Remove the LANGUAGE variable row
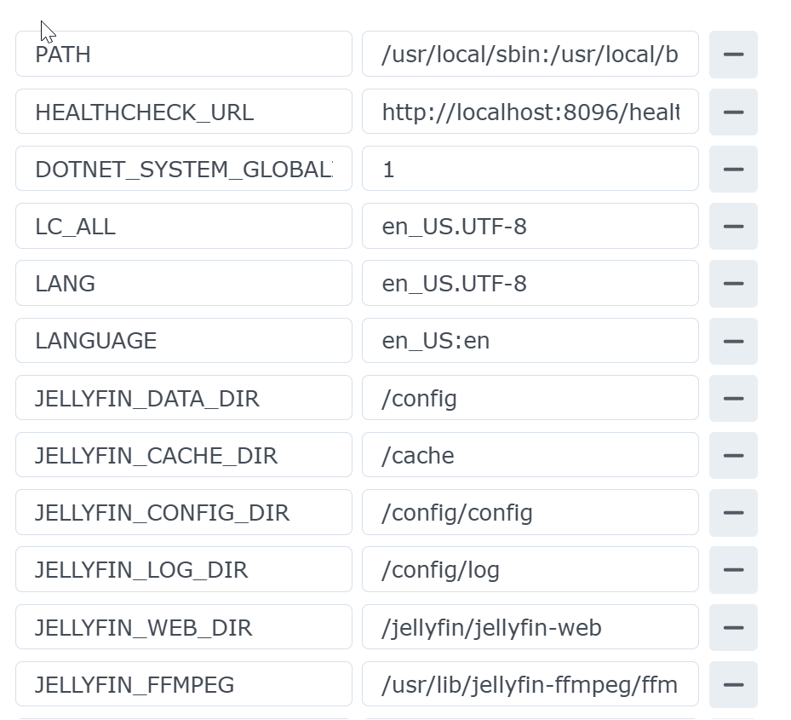The width and height of the screenshot is (791, 720). pos(733,341)
